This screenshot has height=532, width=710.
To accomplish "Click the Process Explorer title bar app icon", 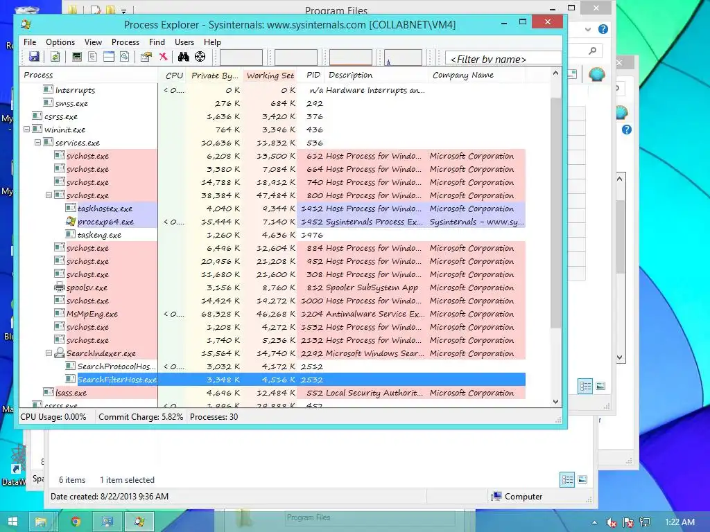I will [x=26, y=24].
